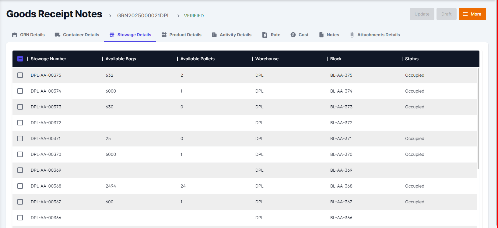
Task: Click the GRN Details warehouse icon
Action: click(x=15, y=35)
